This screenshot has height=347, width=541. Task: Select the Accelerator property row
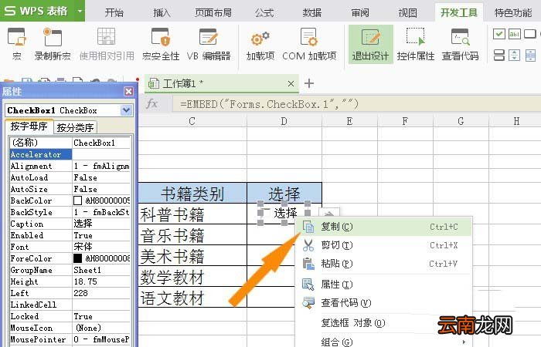(x=70, y=154)
